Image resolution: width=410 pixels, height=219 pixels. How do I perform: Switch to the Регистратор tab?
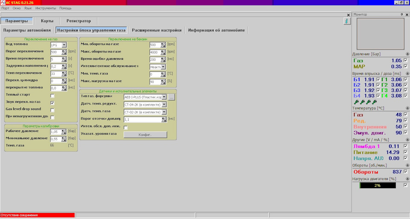(79, 21)
